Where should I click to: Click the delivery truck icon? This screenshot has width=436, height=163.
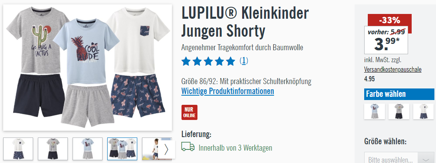(x=188, y=146)
